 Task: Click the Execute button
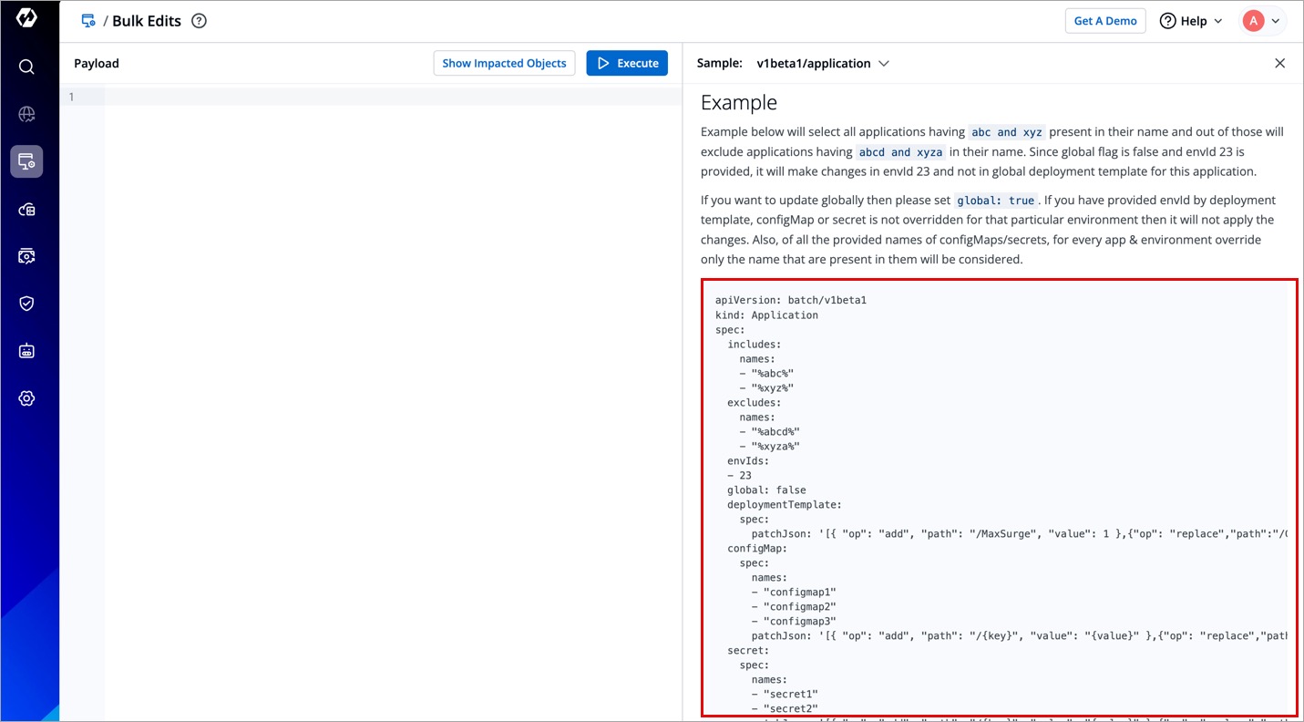(627, 63)
